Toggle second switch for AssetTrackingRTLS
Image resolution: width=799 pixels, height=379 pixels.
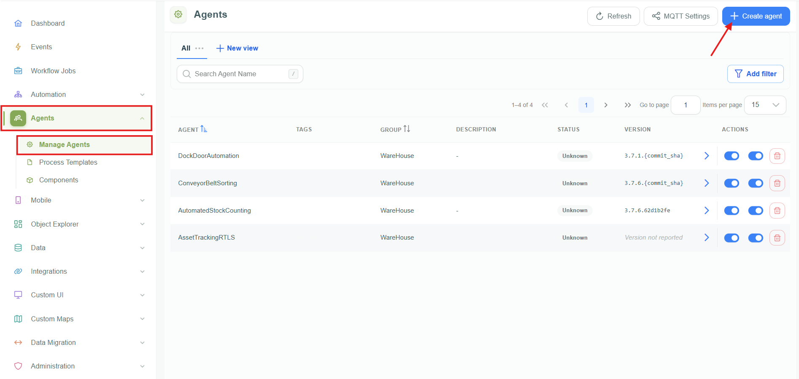[x=756, y=238]
